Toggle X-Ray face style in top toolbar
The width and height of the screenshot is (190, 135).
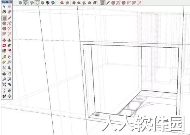(20, 3)
